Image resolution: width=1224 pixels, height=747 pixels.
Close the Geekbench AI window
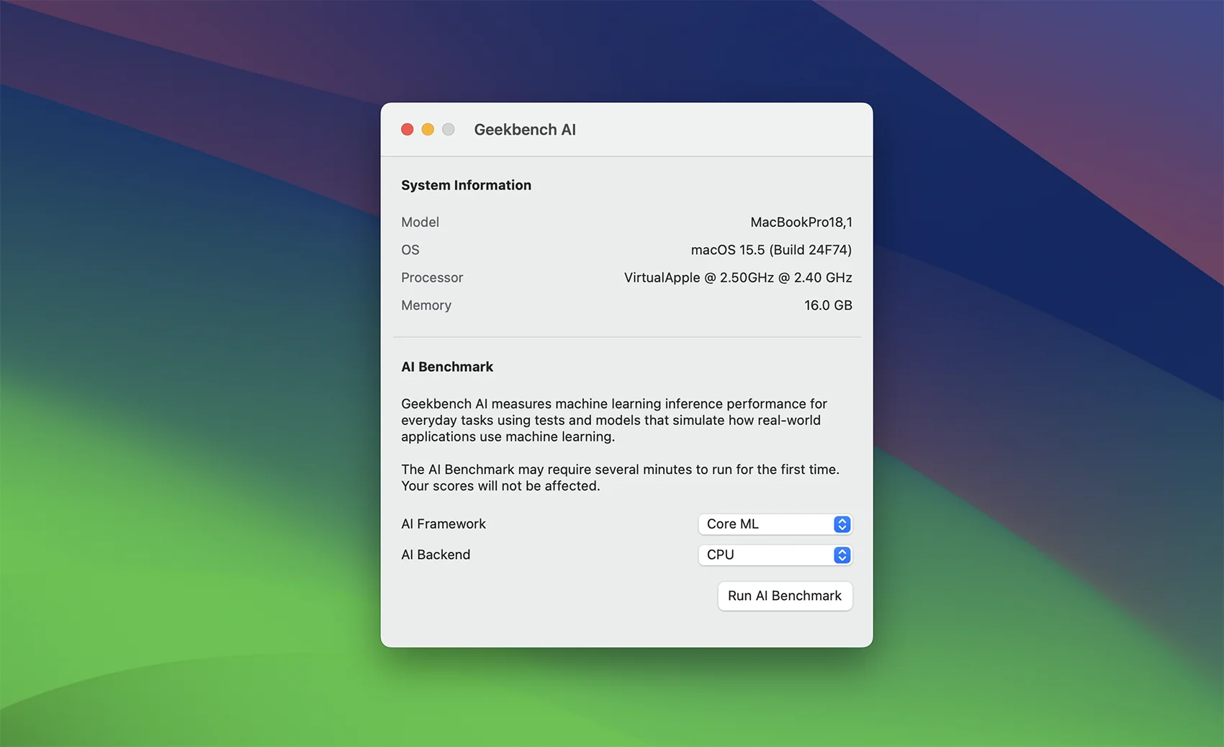coord(408,130)
